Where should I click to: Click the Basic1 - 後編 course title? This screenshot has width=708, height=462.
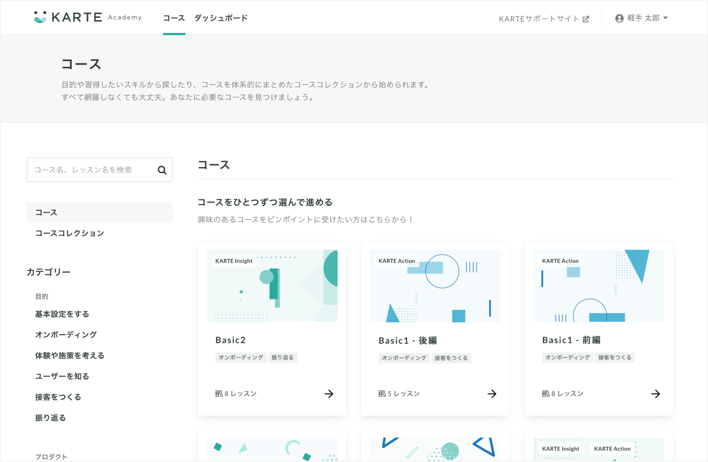point(408,340)
